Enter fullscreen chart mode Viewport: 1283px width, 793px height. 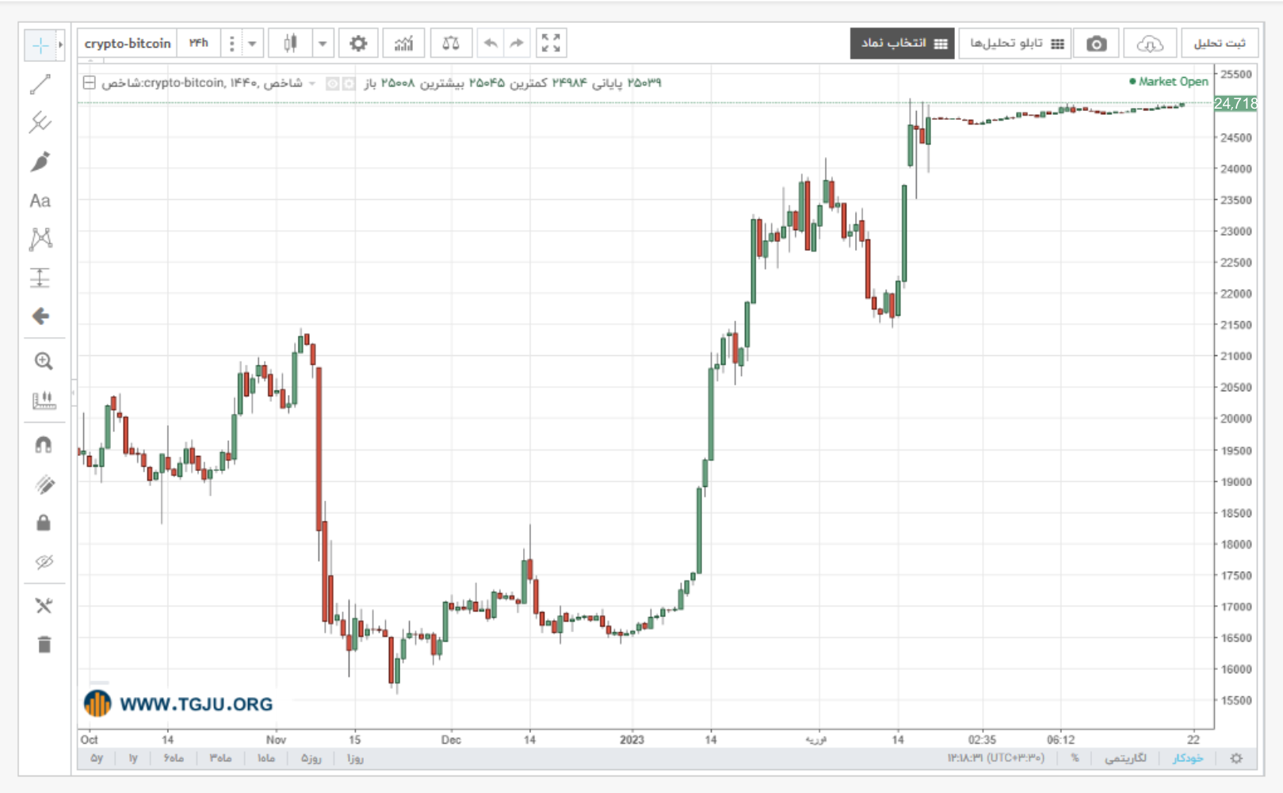[x=551, y=44]
